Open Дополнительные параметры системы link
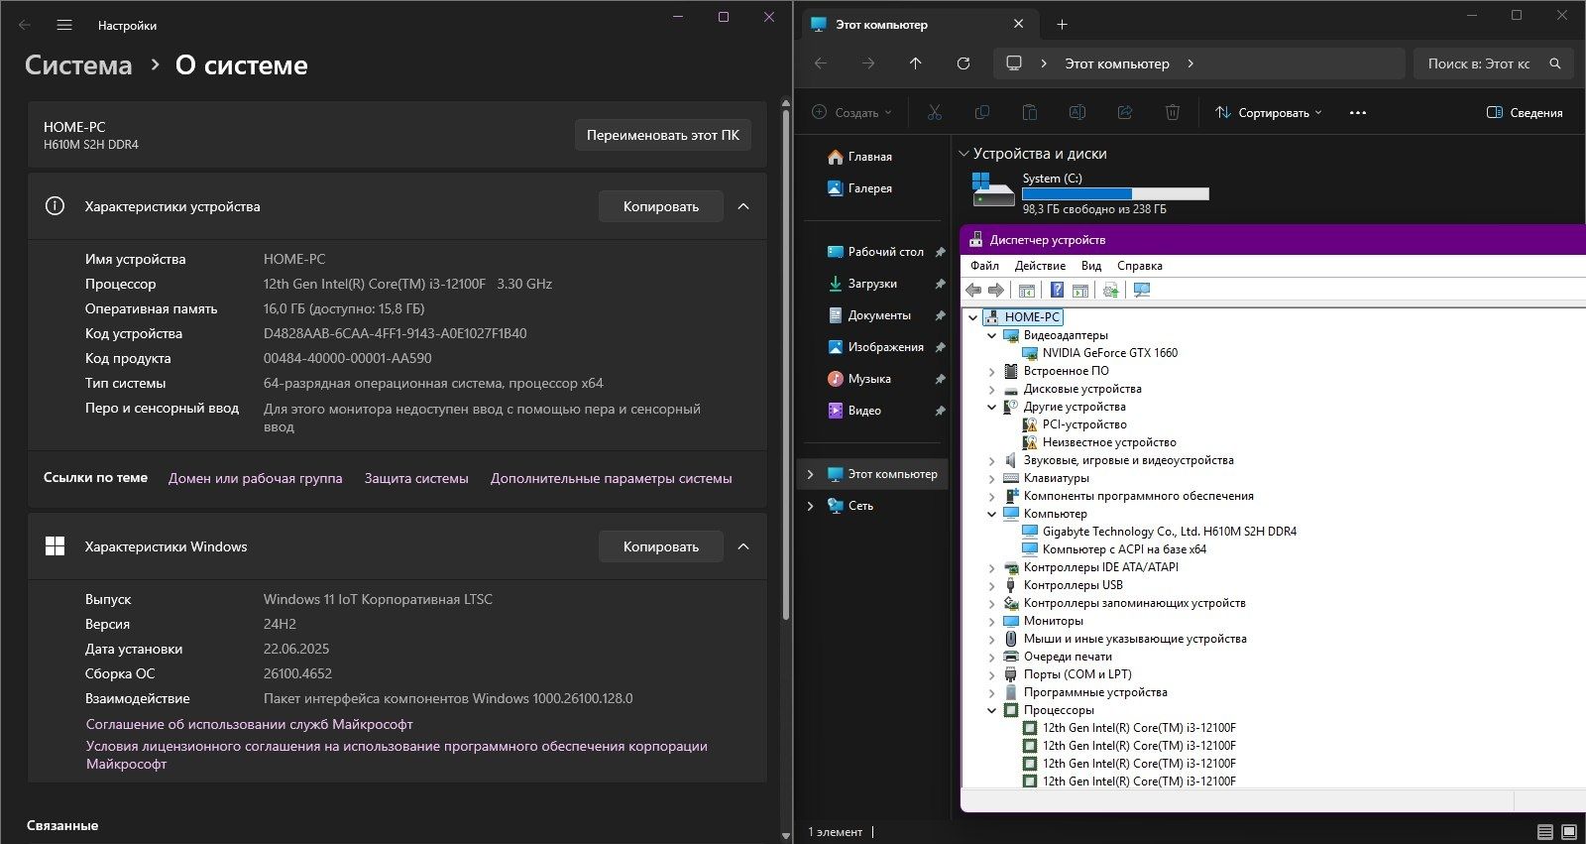 [612, 478]
